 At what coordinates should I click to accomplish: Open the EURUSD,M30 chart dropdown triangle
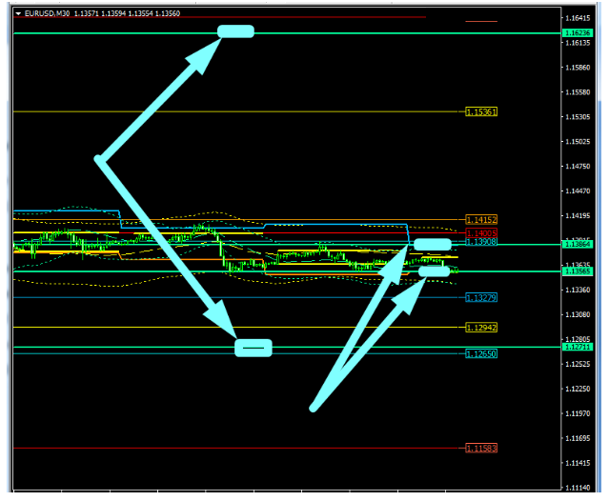pyautogui.click(x=18, y=13)
